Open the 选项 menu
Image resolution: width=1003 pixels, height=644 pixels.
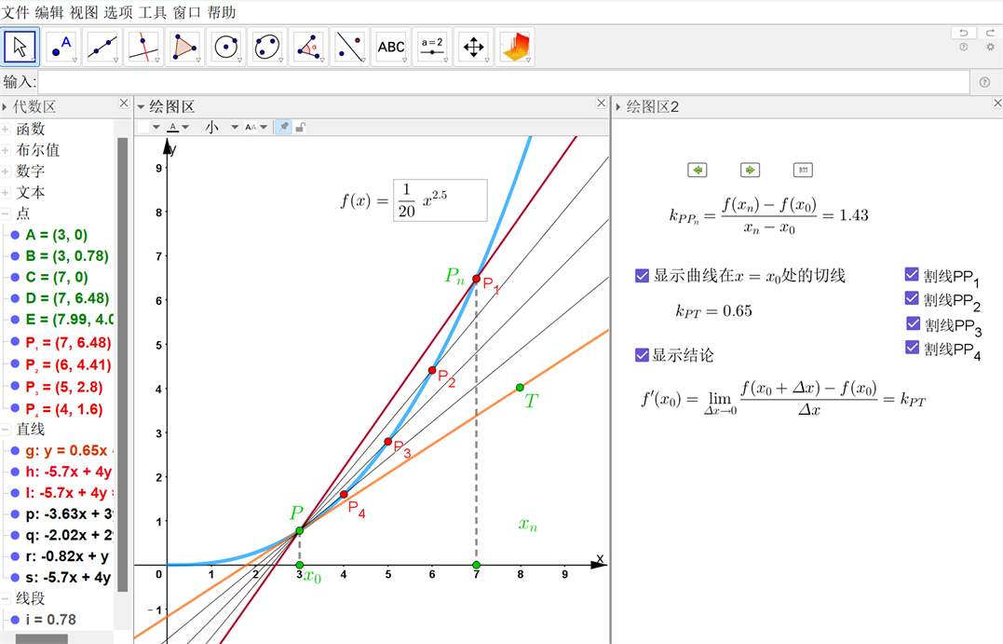point(117,12)
